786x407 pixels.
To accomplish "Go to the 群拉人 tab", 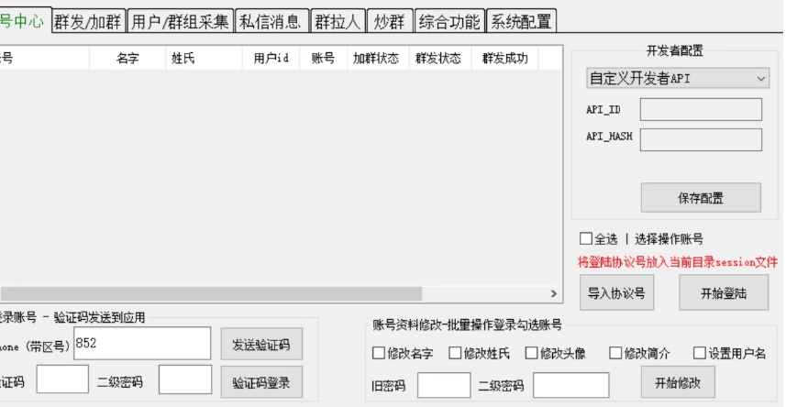I will (338, 22).
